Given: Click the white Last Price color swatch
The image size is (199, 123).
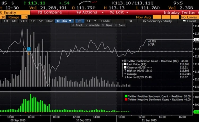Looking at the screenshot, I should [125, 64].
